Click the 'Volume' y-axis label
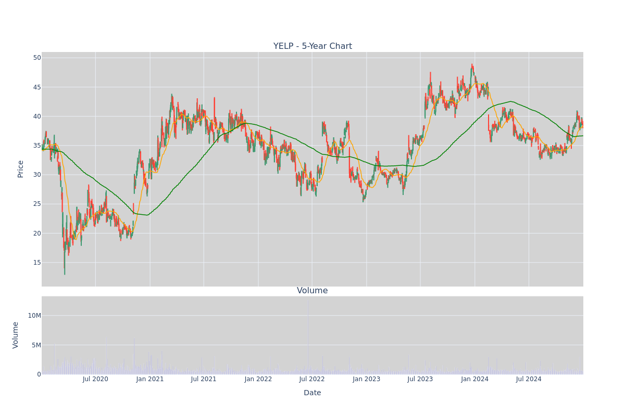This screenshot has height=416, width=625. click(x=16, y=335)
